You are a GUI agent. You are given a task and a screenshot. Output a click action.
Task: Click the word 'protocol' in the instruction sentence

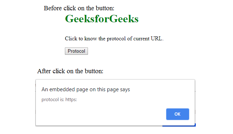(116, 39)
